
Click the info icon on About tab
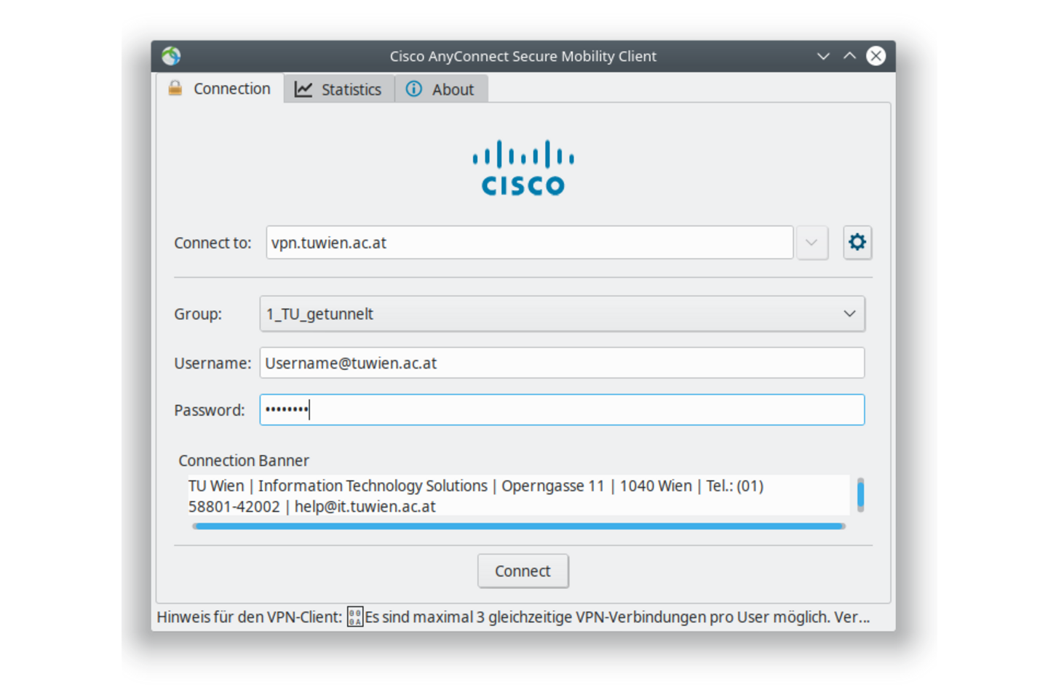click(413, 89)
